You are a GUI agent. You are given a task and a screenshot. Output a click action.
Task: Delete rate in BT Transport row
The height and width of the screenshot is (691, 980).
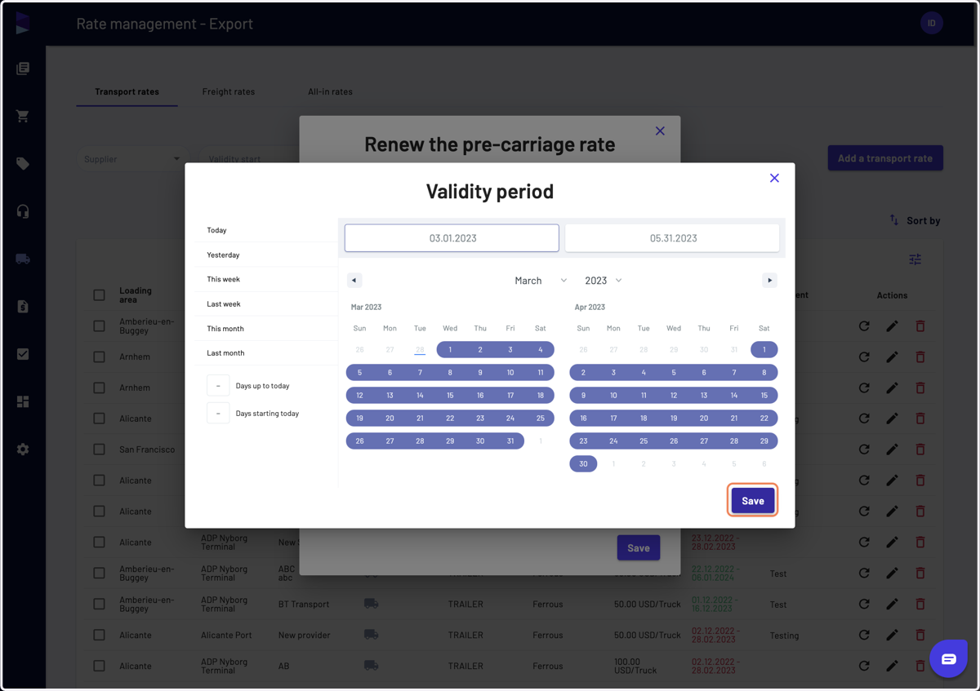[920, 604]
